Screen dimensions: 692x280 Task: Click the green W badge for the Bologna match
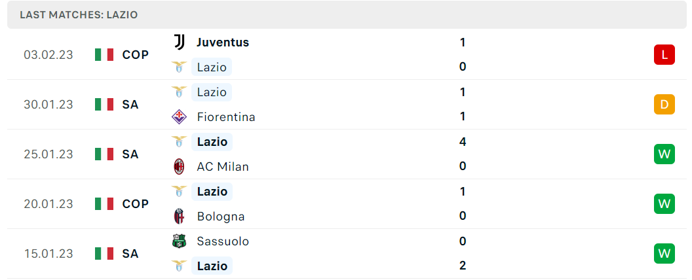[x=664, y=204]
